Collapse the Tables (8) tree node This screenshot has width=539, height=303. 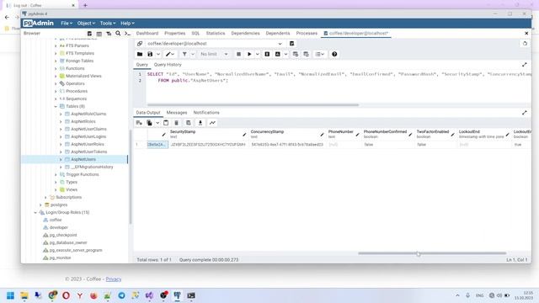(56, 107)
